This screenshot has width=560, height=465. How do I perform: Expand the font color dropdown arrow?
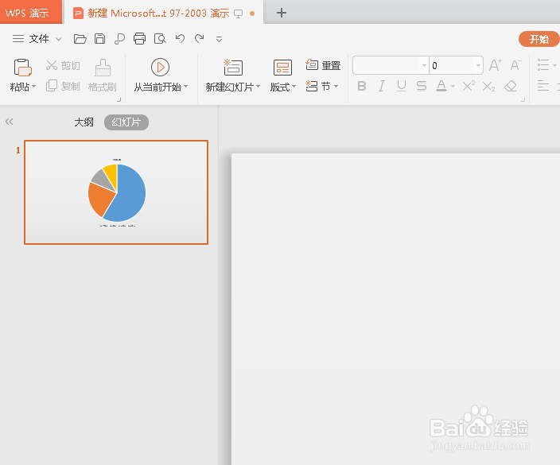tap(453, 87)
